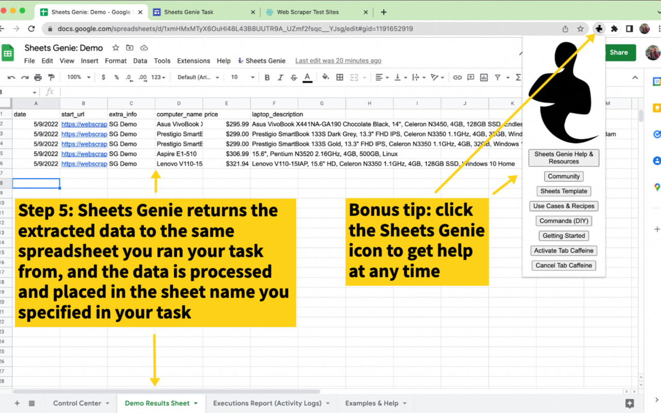Open the font family dropdown
661x413 pixels.
point(198,77)
